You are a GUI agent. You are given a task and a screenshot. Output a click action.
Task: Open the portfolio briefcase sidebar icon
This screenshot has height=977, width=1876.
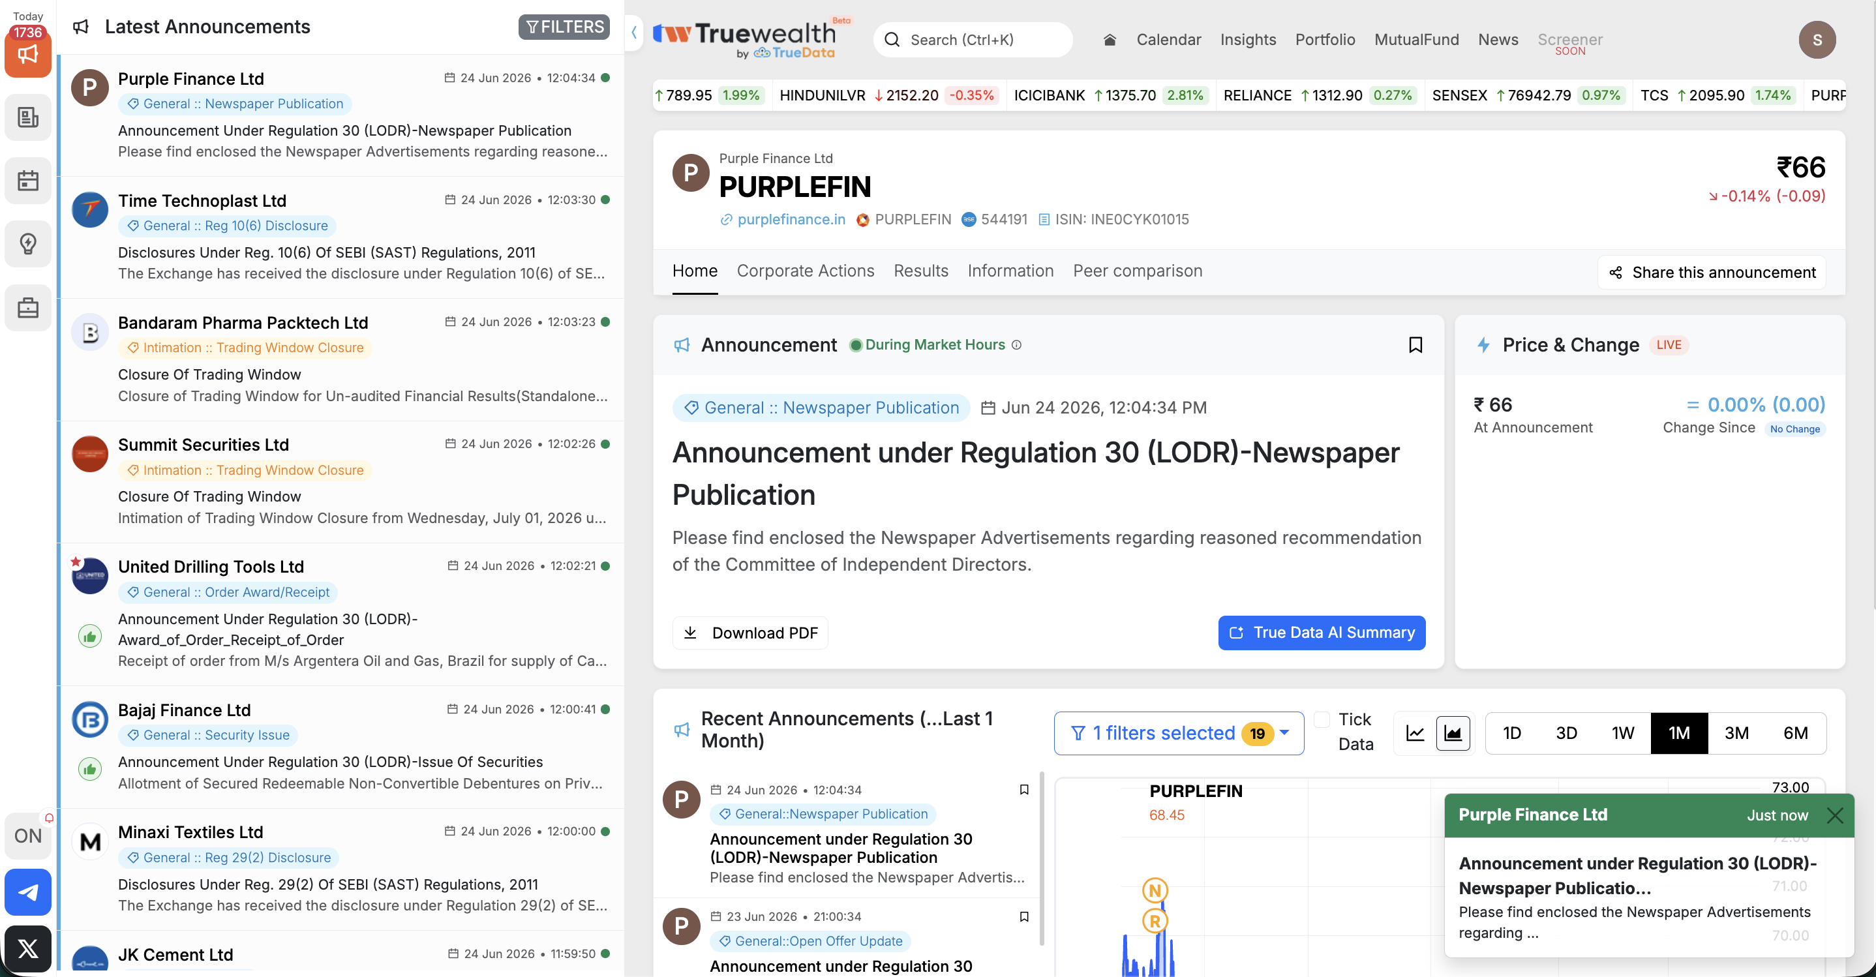27,307
